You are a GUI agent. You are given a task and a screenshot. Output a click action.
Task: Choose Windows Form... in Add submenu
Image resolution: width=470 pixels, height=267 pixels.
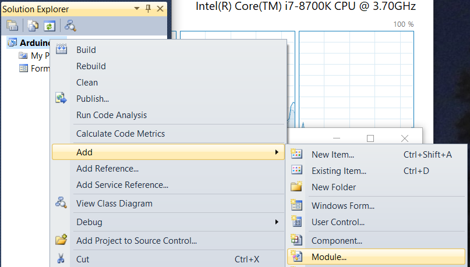click(376, 206)
